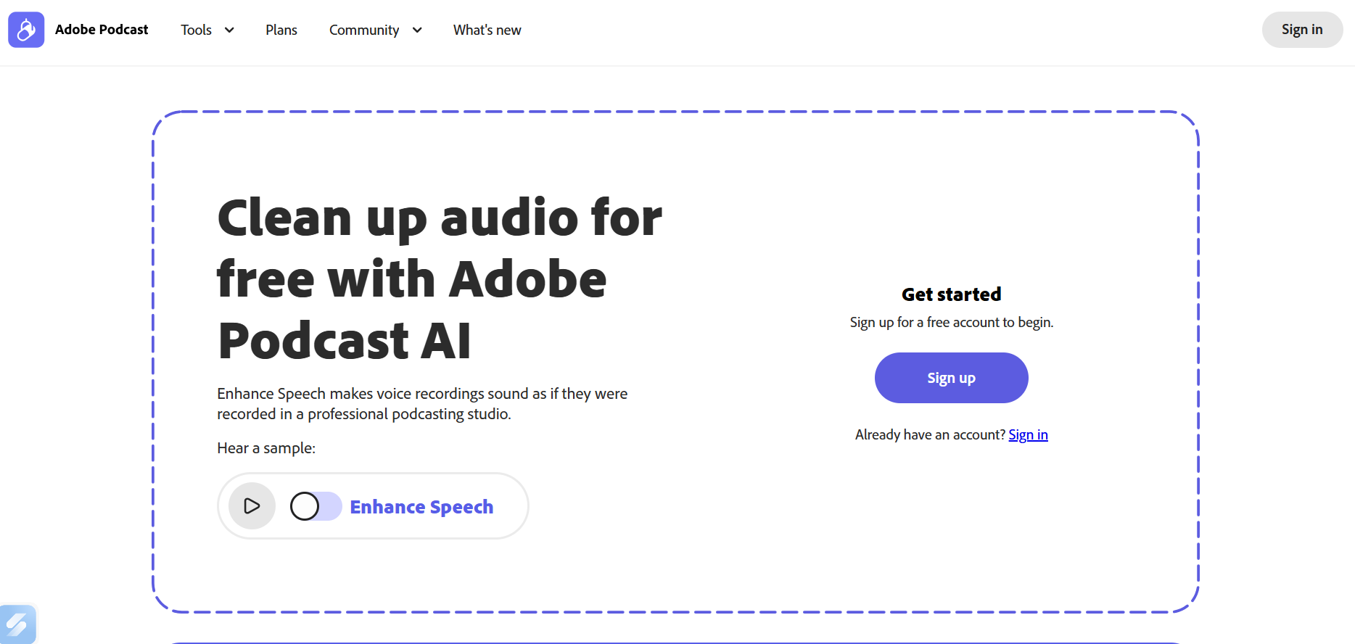Screen dimensions: 1355x644
Task: Toggle the Enhance Speech switch
Action: [x=316, y=506]
